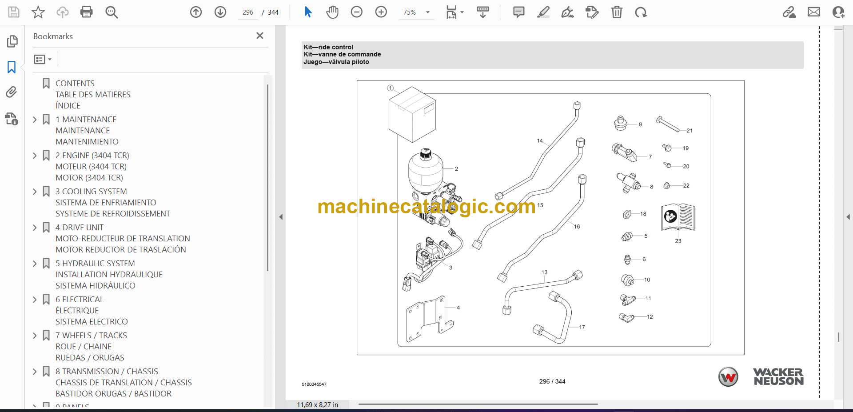Toggle the Bookmarks panel icon
Image resolution: width=853 pixels, height=412 pixels.
click(x=12, y=67)
